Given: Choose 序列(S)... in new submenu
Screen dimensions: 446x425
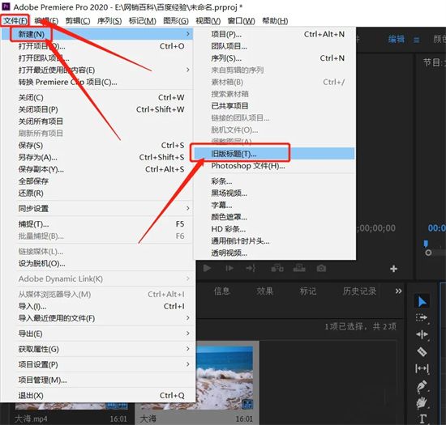Looking at the screenshot, I should [x=274, y=58].
